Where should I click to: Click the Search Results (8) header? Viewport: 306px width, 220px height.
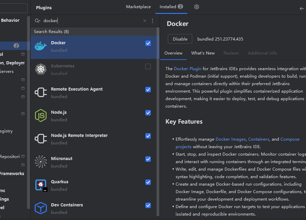tap(51, 32)
